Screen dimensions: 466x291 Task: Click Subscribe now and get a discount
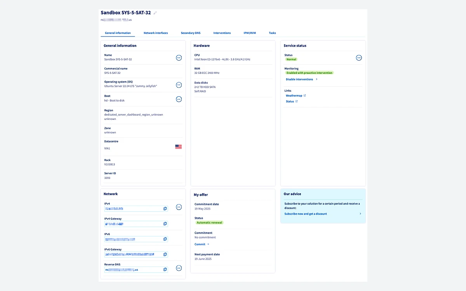click(x=306, y=214)
